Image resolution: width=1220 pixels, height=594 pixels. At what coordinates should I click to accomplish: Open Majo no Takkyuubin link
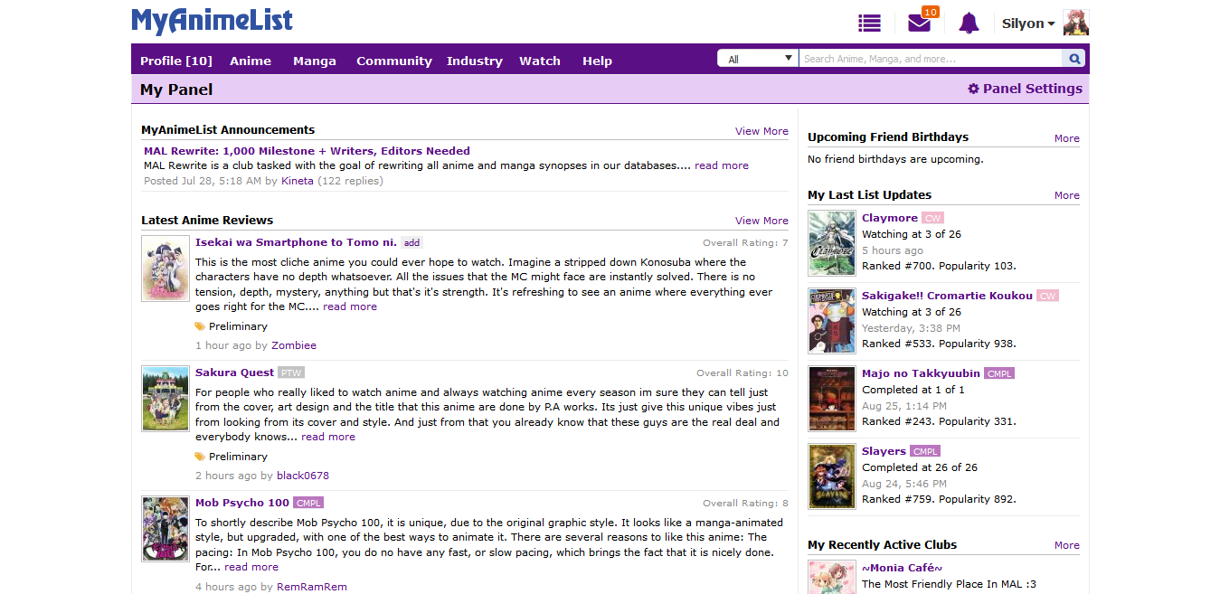[x=921, y=373]
